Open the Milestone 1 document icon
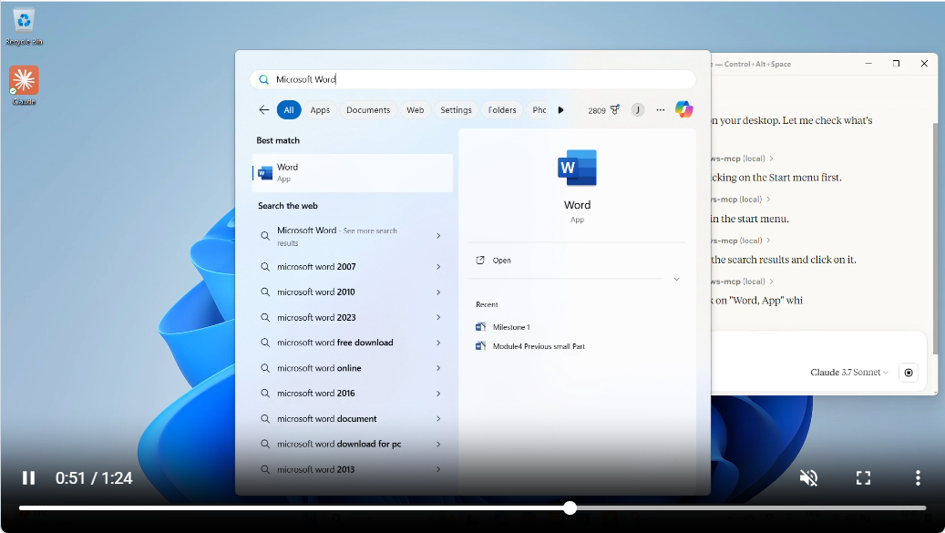 480,327
